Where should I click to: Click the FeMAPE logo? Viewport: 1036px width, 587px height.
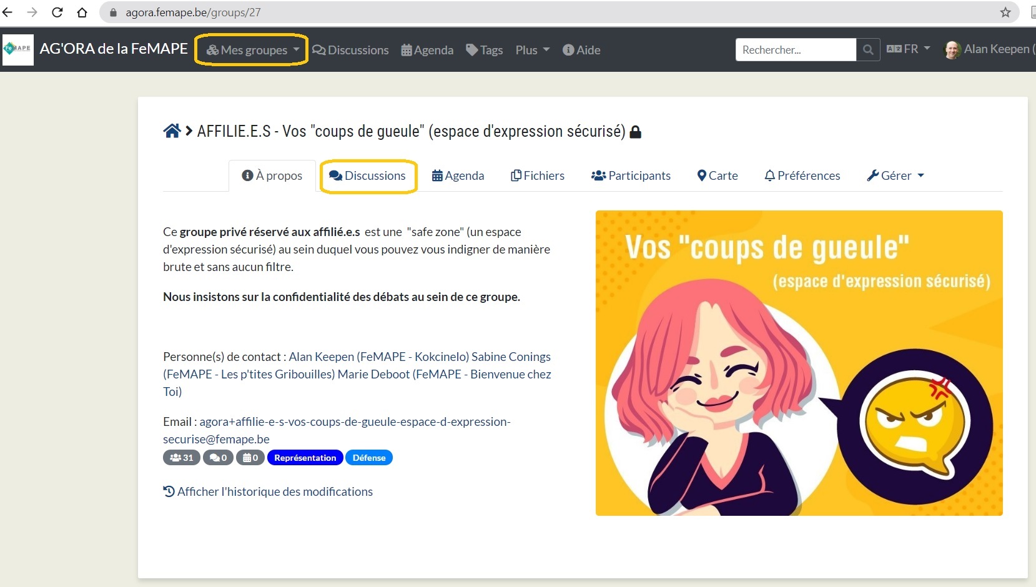point(18,49)
